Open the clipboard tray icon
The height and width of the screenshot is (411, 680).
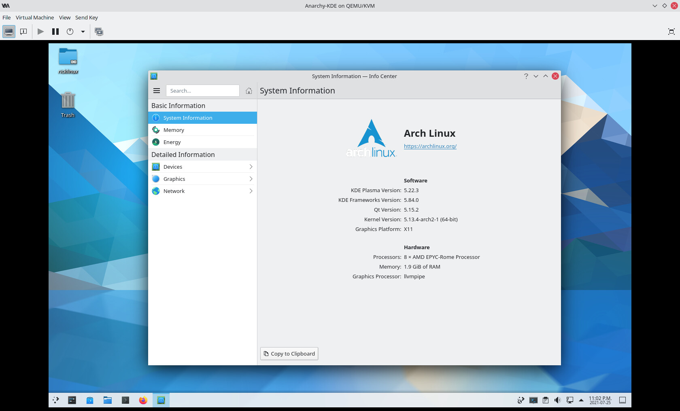pos(546,400)
